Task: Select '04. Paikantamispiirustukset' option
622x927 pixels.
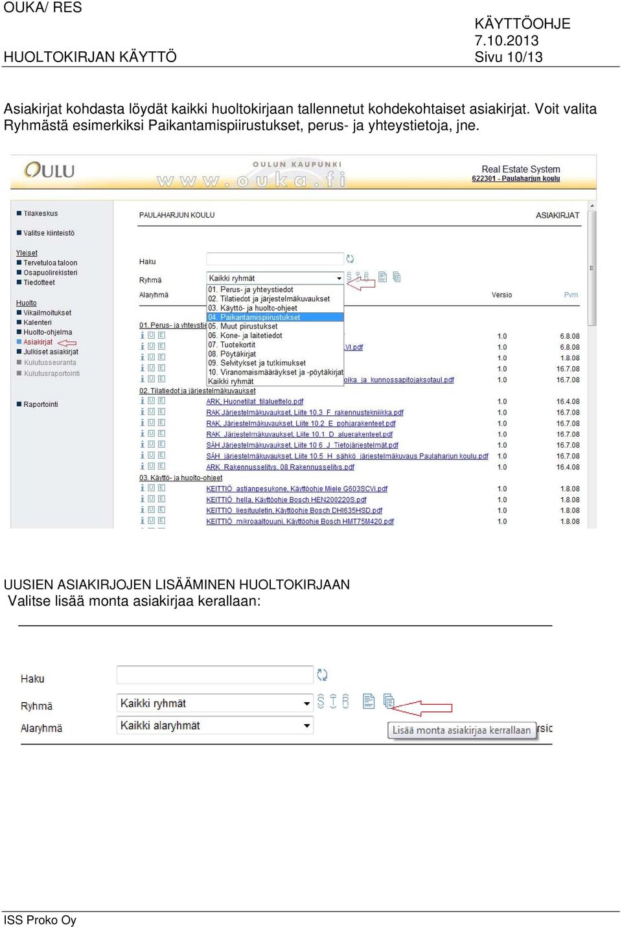Action: pos(275,317)
